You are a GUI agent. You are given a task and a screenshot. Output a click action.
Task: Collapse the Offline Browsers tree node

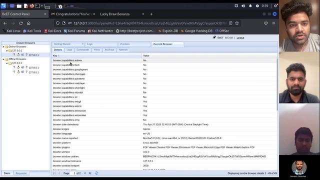coord(3,59)
